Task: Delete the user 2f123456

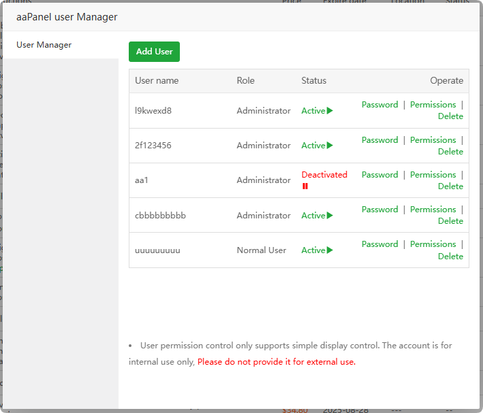Action: click(450, 152)
